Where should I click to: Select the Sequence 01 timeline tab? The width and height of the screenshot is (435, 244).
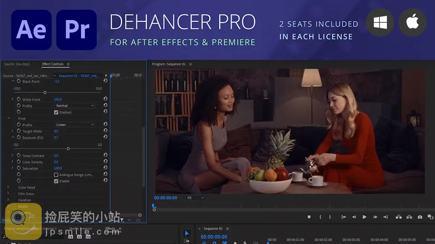pos(213,229)
